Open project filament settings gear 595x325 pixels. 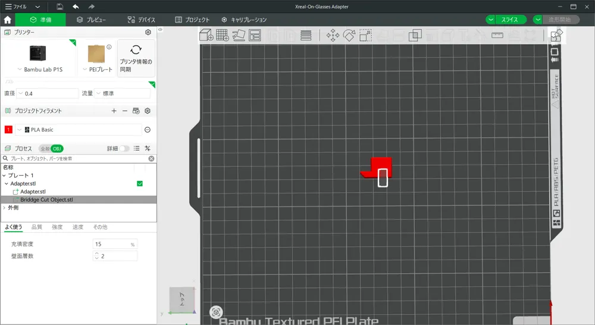pos(148,111)
